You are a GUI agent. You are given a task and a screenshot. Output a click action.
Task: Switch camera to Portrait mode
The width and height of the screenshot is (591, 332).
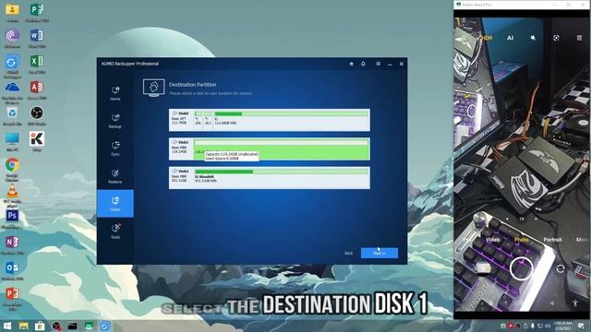pos(552,240)
